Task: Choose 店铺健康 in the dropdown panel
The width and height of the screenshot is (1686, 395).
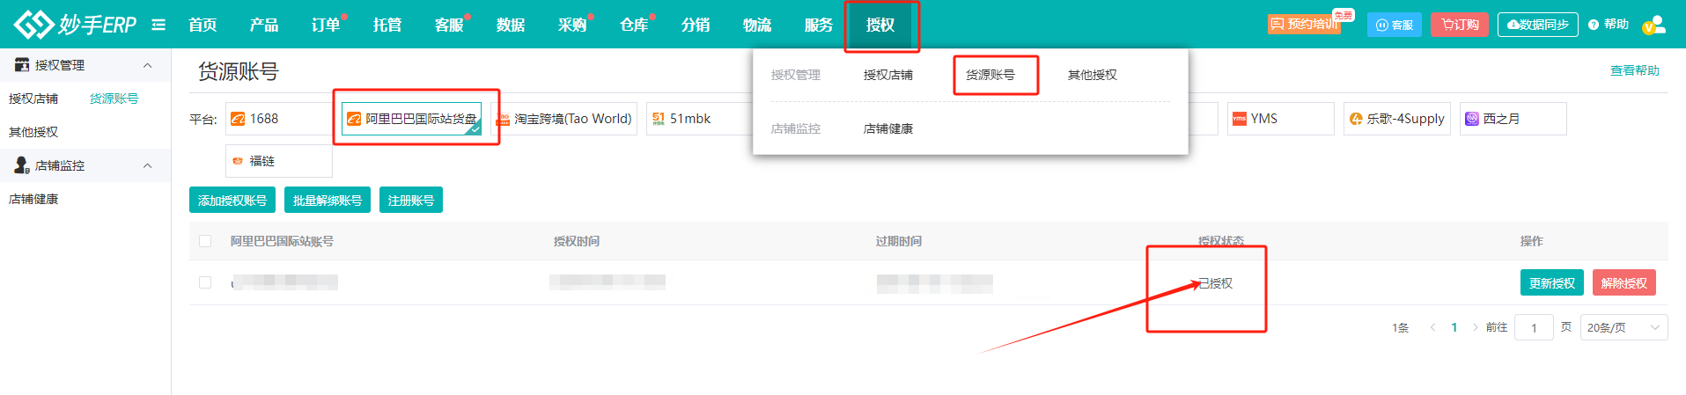Action: pos(888,128)
